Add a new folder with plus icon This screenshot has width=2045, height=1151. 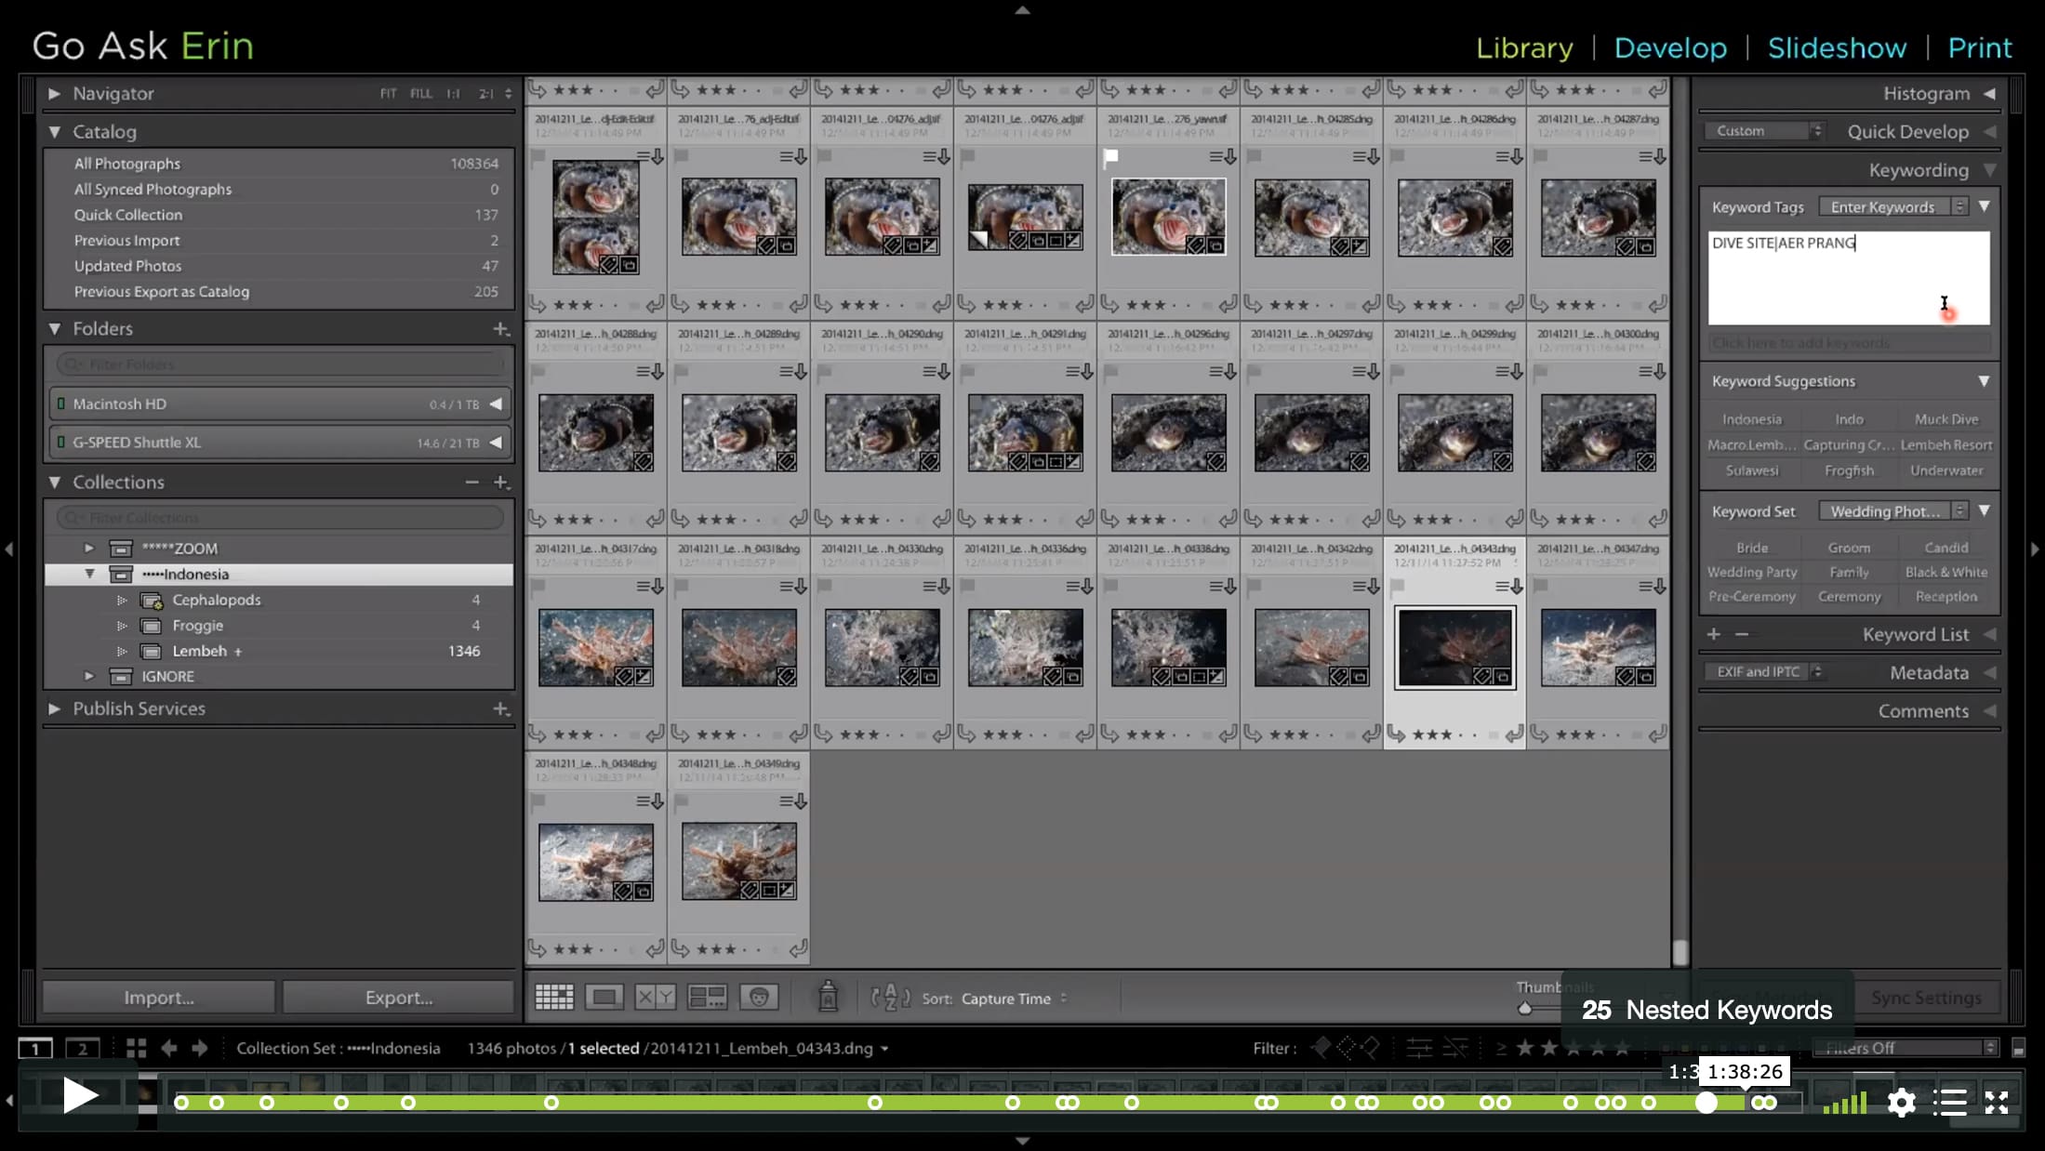pos(501,329)
